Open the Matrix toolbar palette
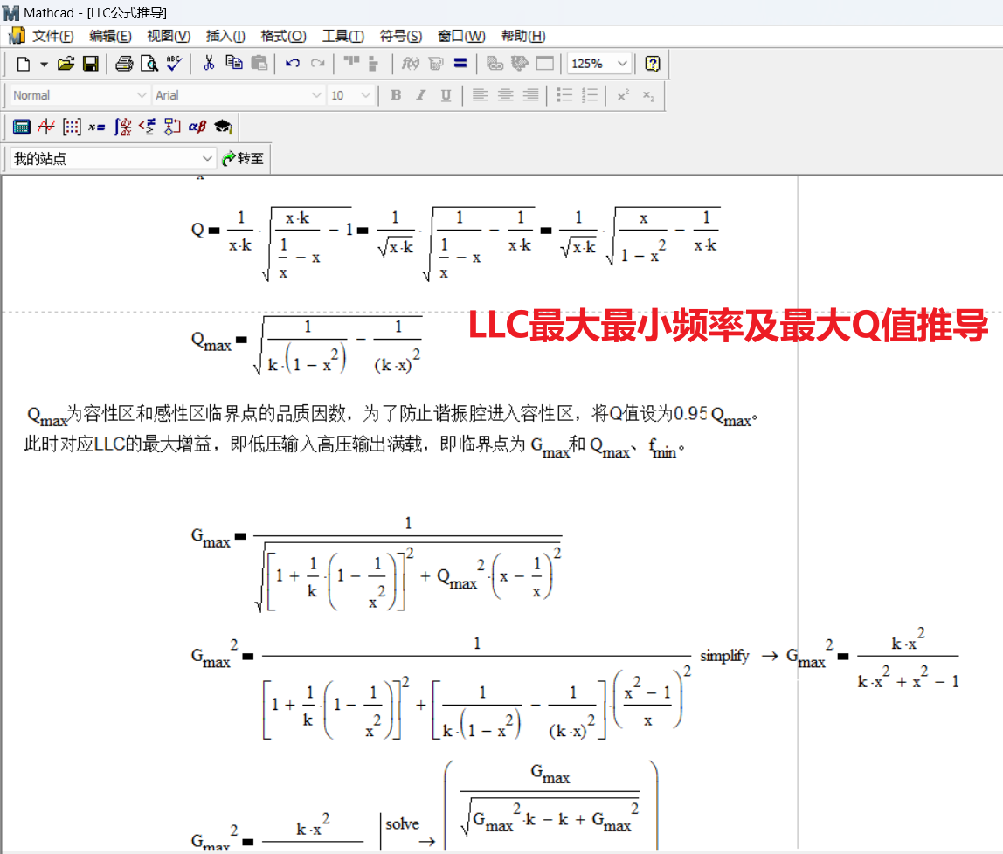The image size is (1003, 854). (x=72, y=127)
